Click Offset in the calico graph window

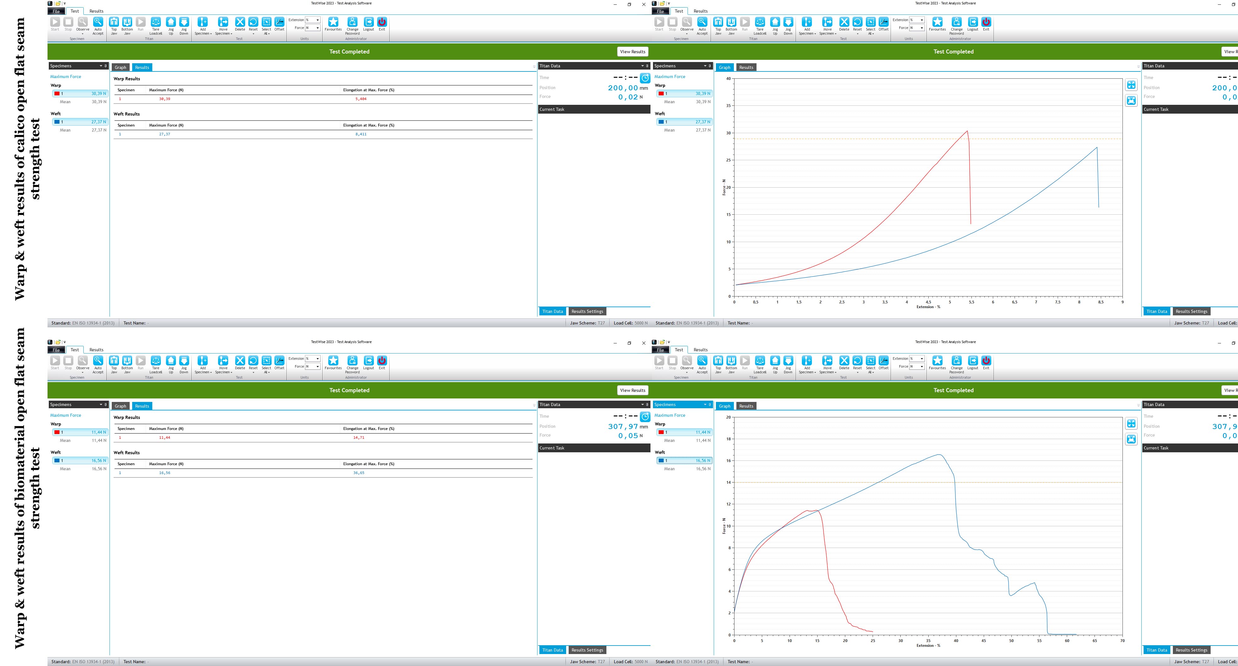coord(883,25)
